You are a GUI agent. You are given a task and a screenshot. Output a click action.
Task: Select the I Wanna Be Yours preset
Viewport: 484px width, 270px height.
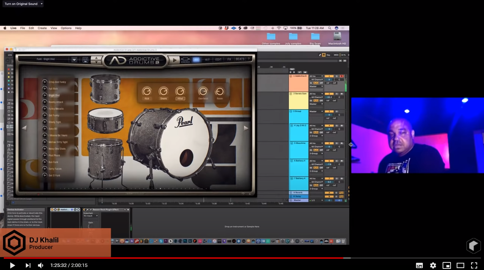pos(58,135)
